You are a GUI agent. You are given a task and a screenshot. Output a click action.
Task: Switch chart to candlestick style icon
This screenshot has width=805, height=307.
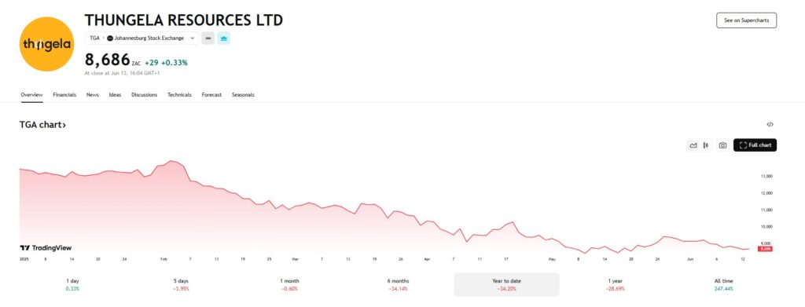(706, 145)
